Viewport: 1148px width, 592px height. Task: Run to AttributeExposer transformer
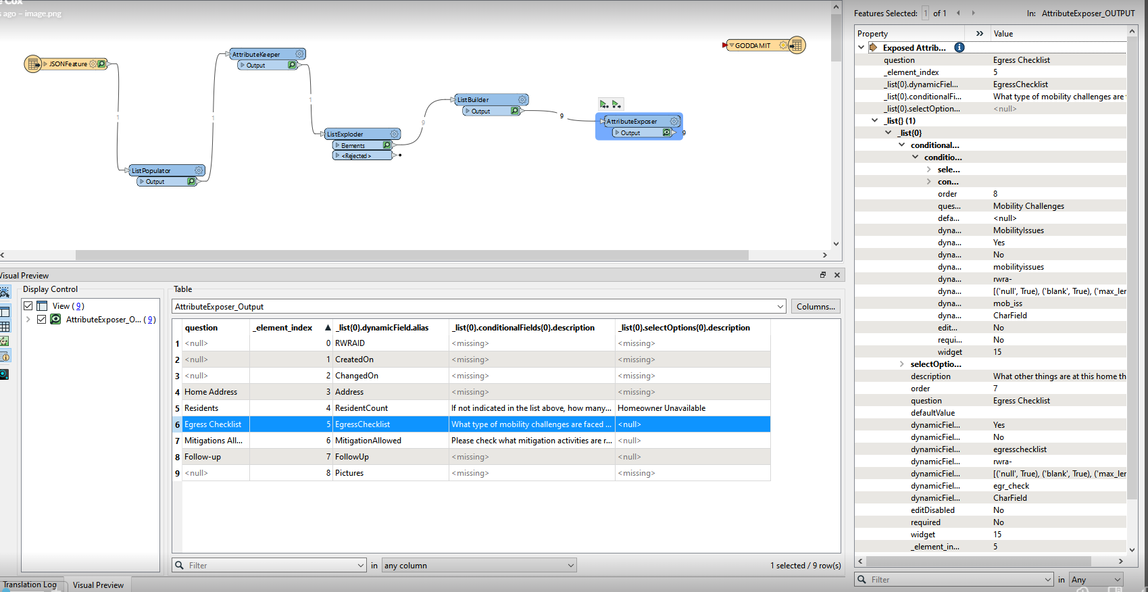(x=604, y=104)
